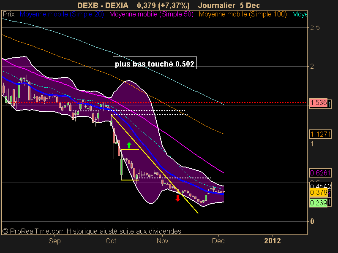Click the 'Journalier 5 Dec' timeframe label
The width and height of the screenshot is (338, 253).
229,5
